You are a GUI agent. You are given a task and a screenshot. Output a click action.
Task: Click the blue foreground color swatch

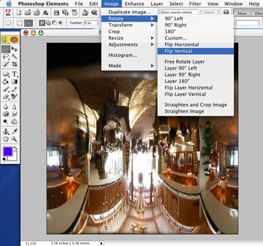(x=8, y=151)
